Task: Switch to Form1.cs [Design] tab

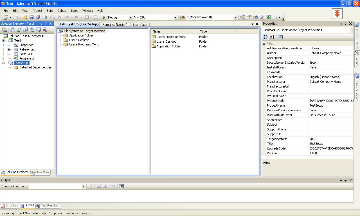Action: 115,25
